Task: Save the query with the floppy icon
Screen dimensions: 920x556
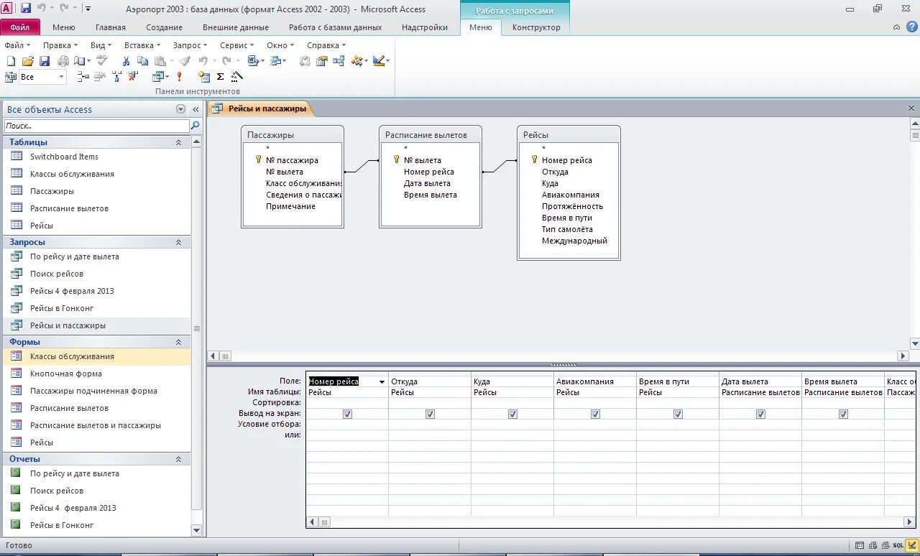Action: pos(45,61)
